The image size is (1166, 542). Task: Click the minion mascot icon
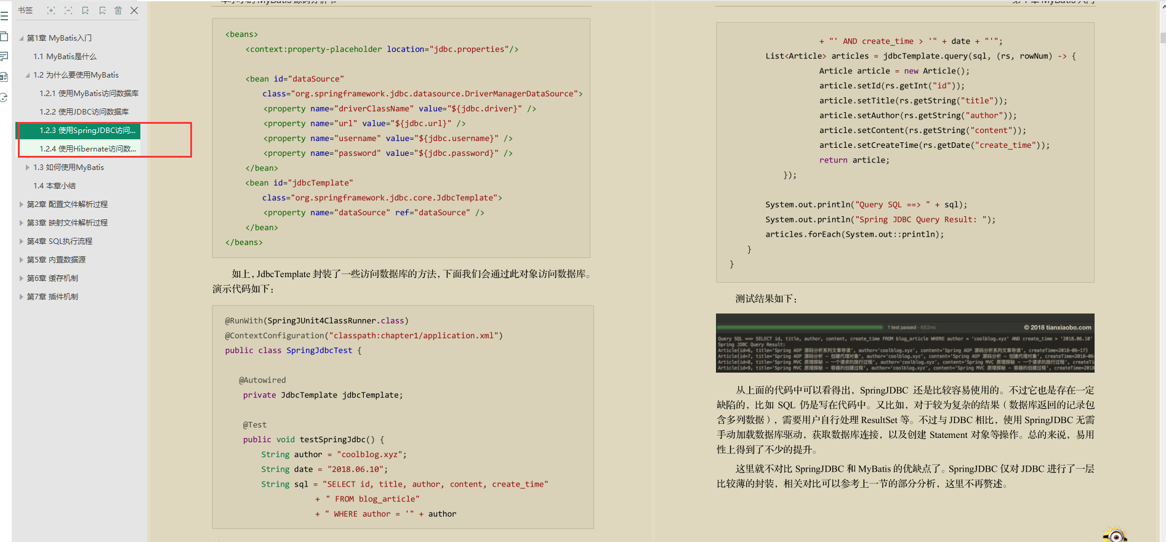click(1115, 535)
